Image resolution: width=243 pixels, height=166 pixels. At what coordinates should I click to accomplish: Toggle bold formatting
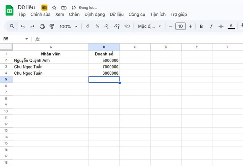(x=201, y=26)
